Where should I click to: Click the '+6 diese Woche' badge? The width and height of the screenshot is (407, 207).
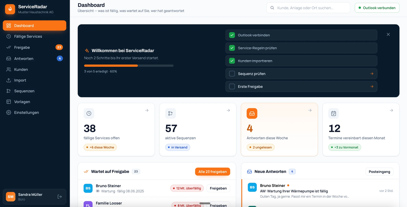[100, 147]
